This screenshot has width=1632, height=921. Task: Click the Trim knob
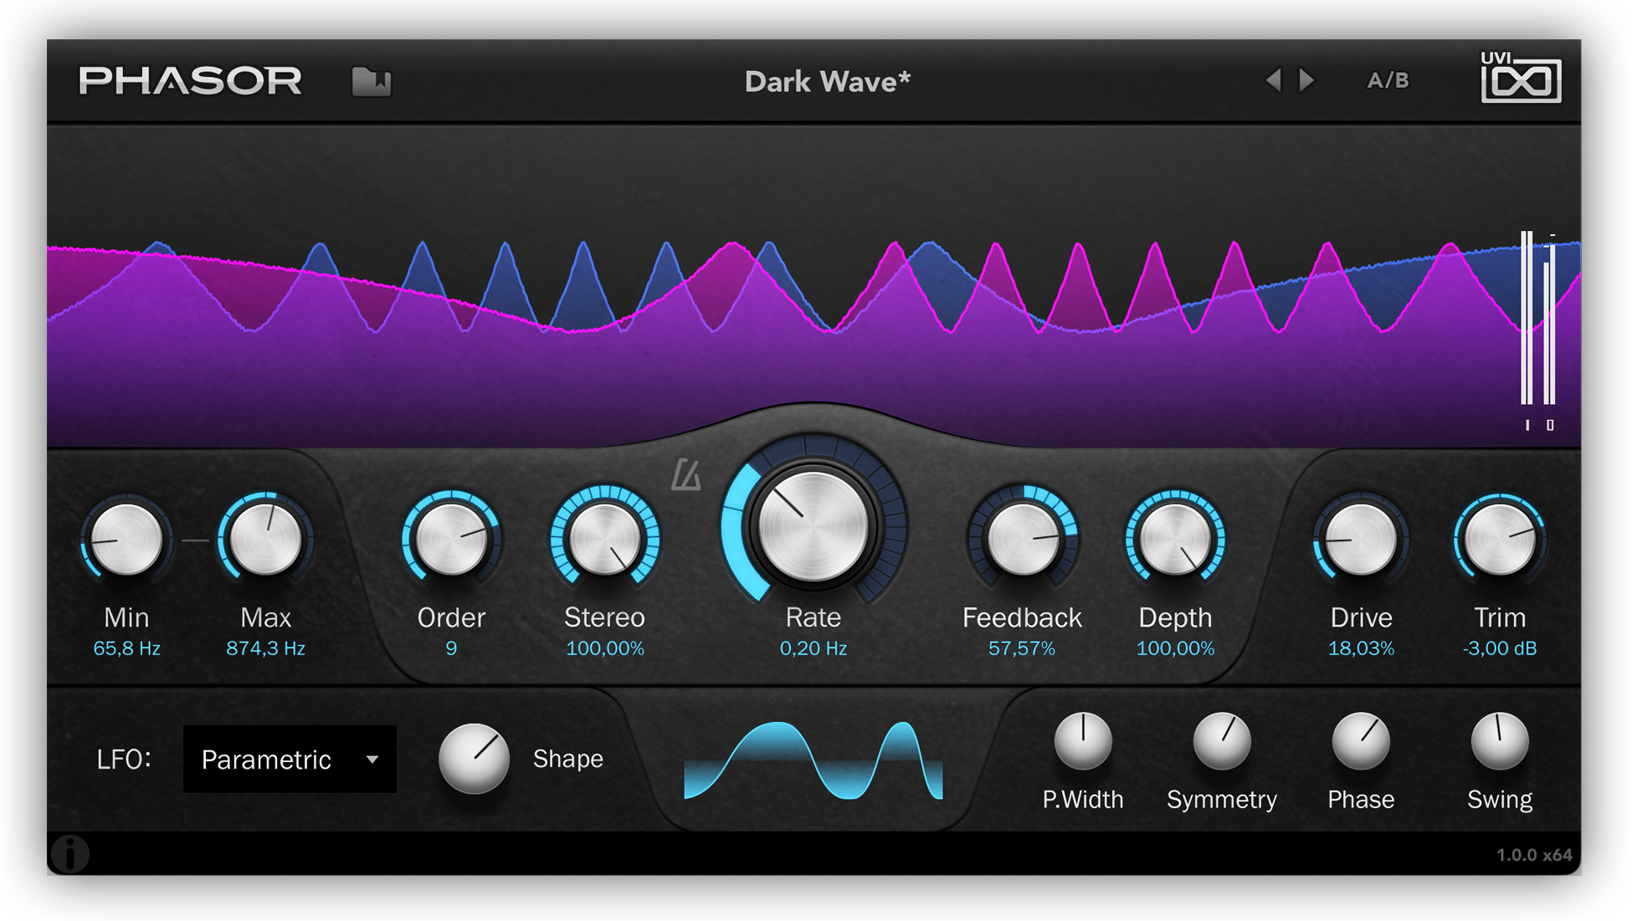pyautogui.click(x=1500, y=540)
